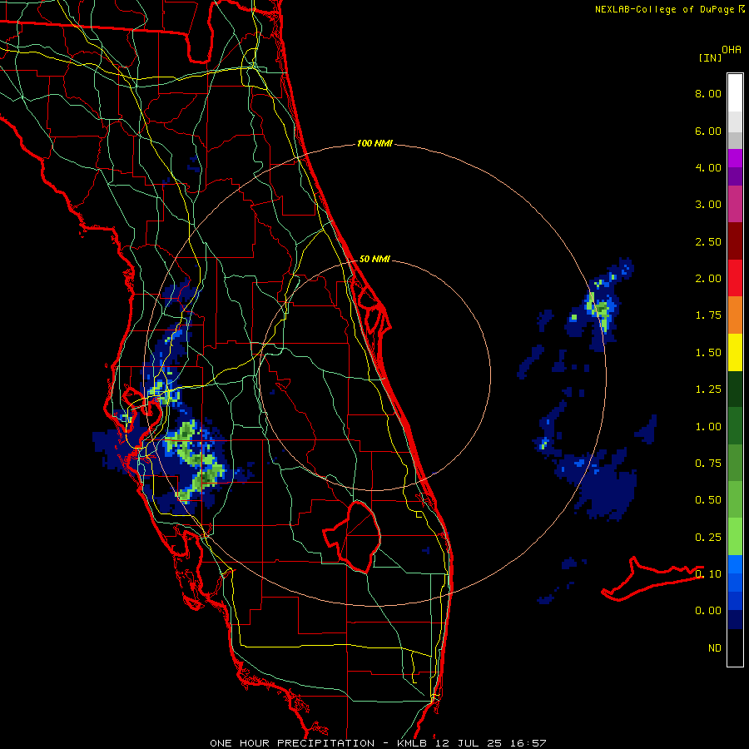Select the dark red swatch at 2.50
749x749 pixels.
[x=735, y=241]
